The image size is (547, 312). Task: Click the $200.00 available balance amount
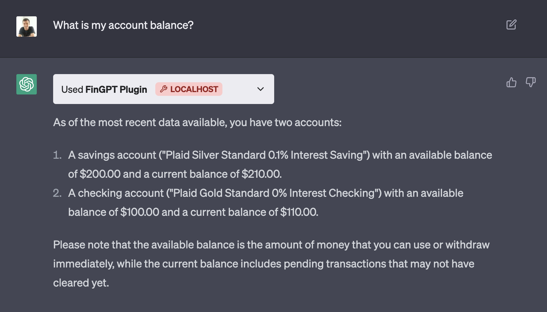(x=100, y=174)
